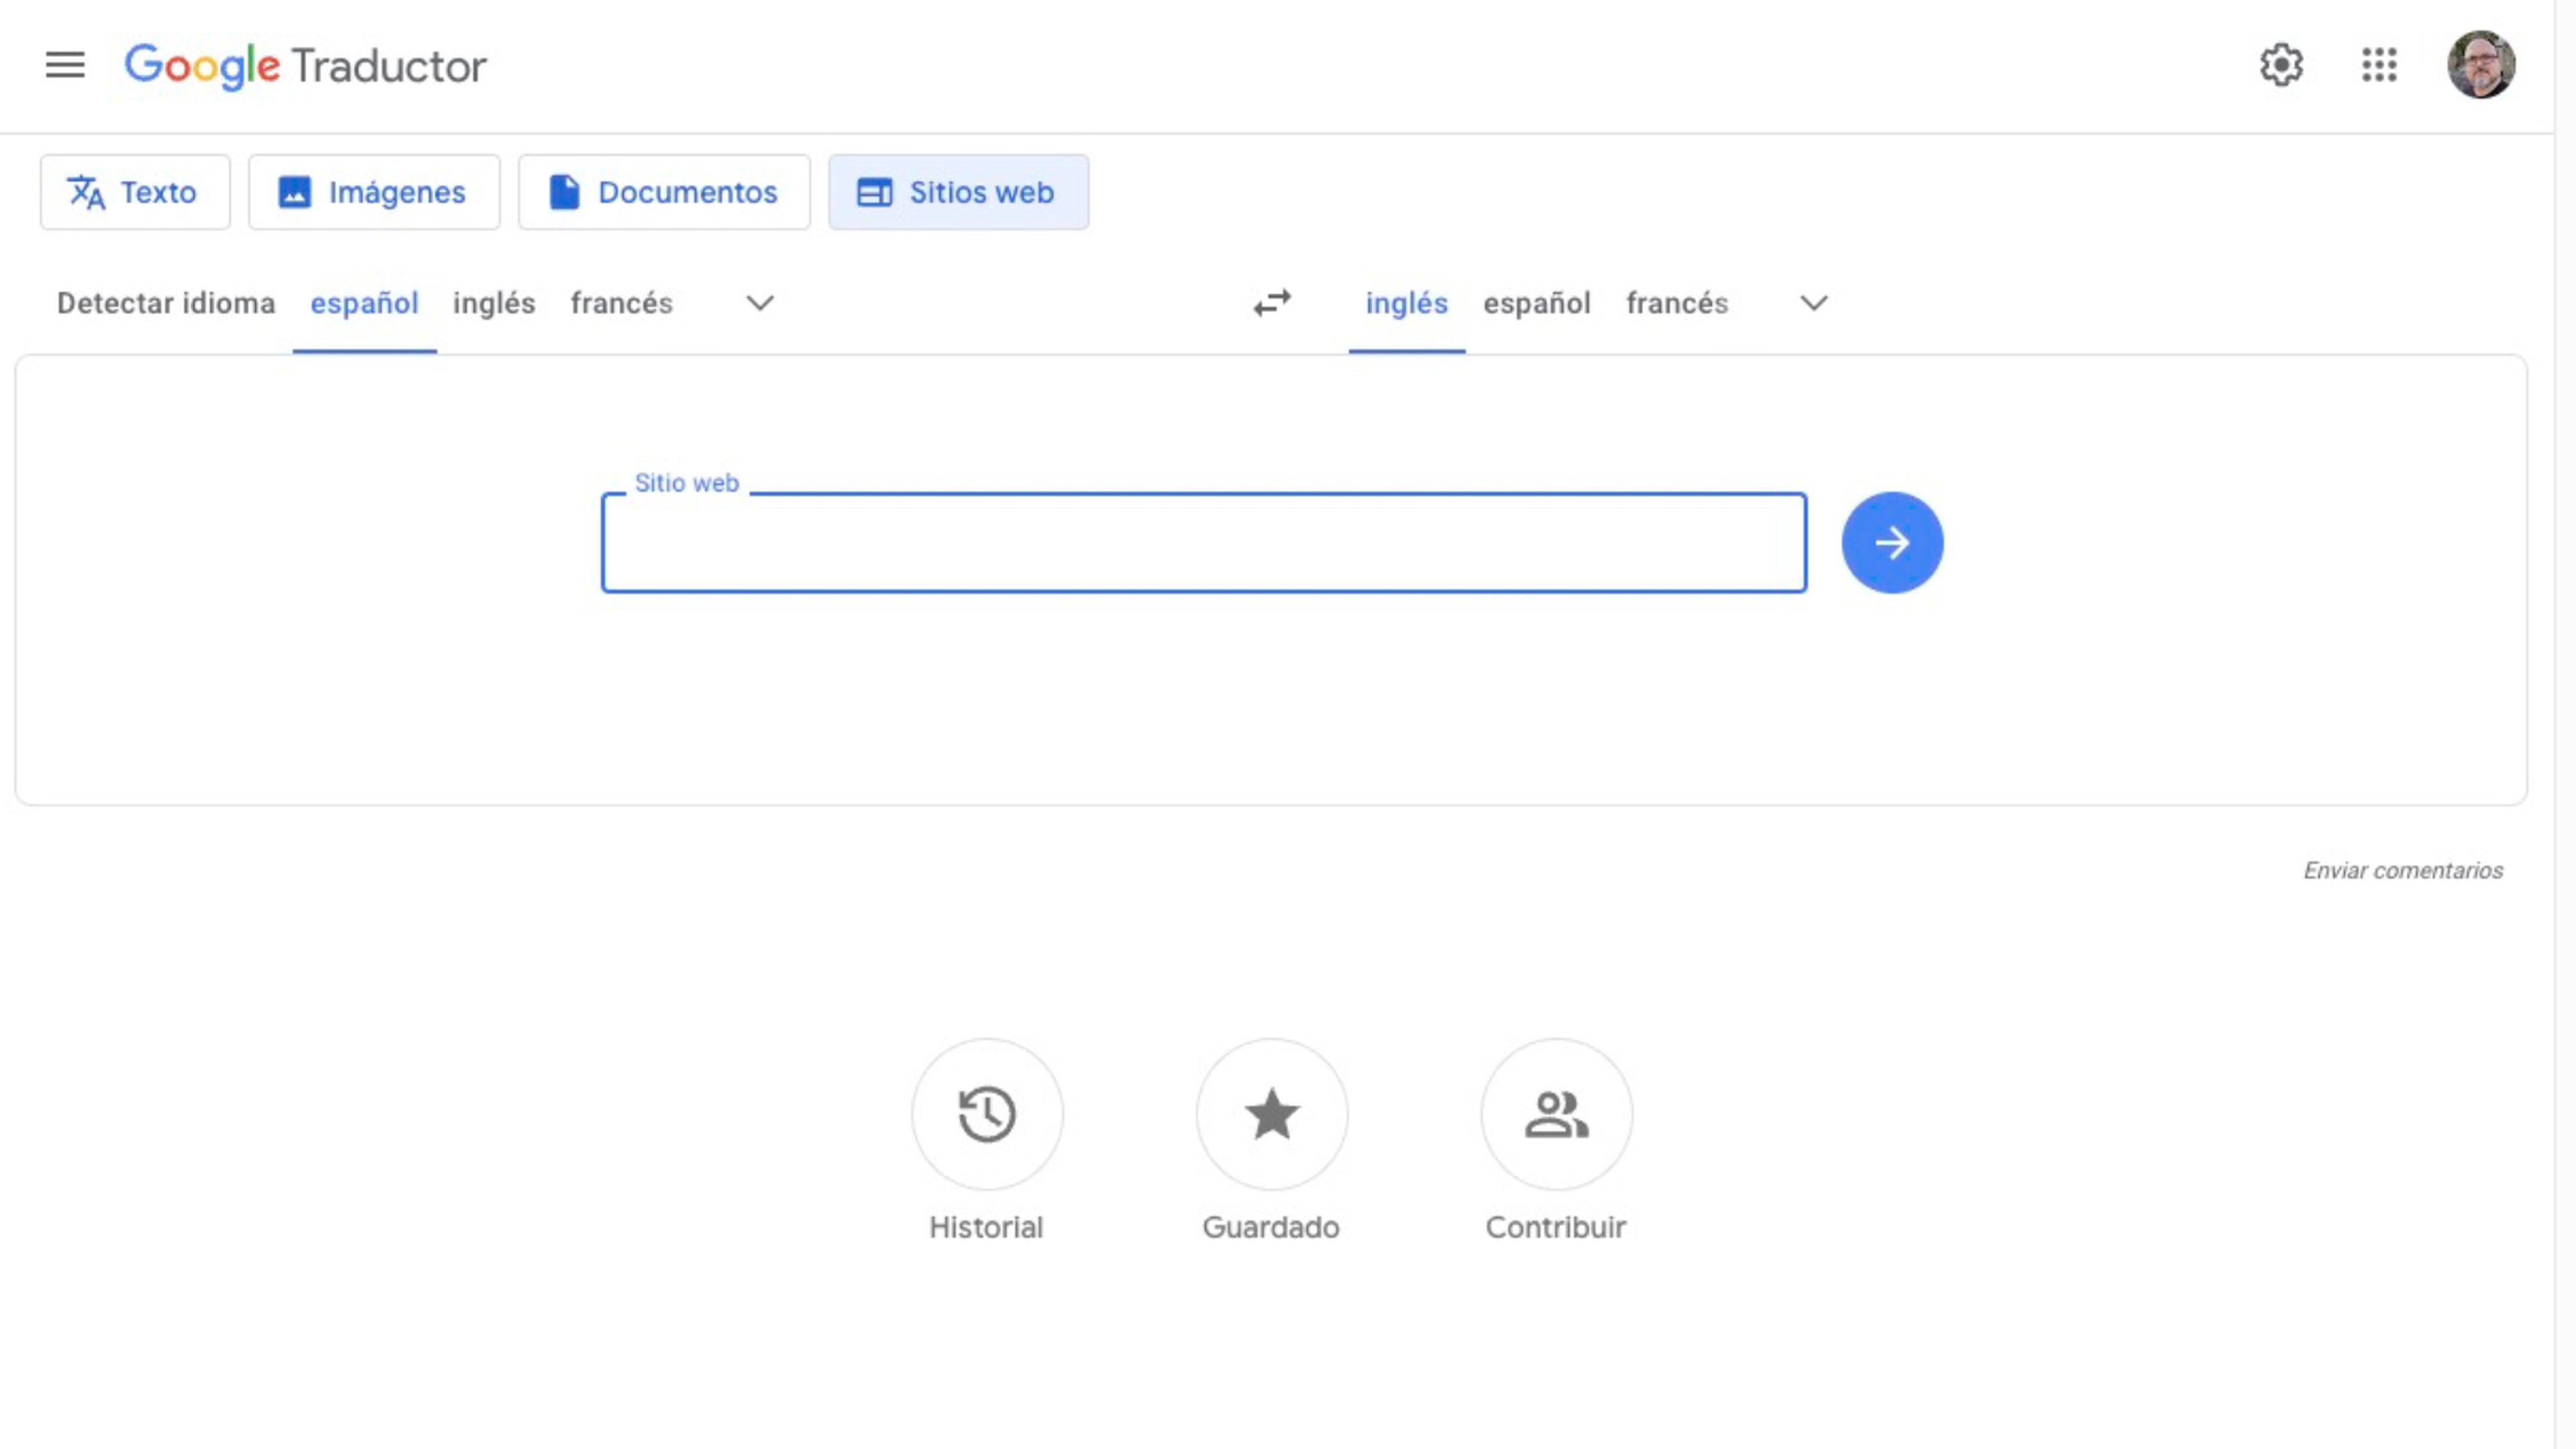Click the Google Traductor logo
2576x1449 pixels.
[x=305, y=66]
